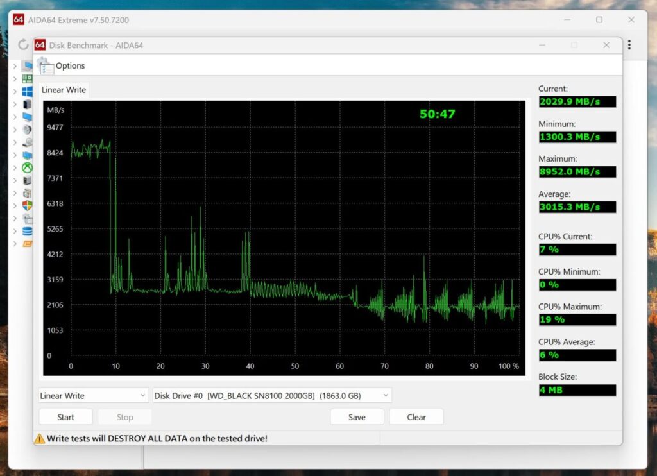Viewport: 657px width, 476px height.
Task: Click the Clear button
Action: tap(416, 417)
